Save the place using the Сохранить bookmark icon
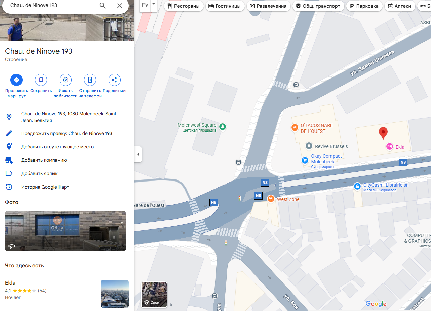The image size is (431, 311). tap(41, 80)
